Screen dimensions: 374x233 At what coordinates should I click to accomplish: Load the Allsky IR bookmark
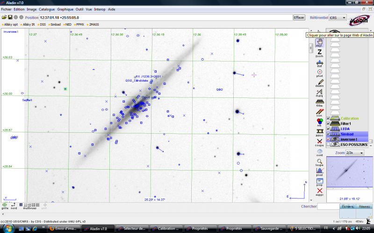[x=28, y=25]
